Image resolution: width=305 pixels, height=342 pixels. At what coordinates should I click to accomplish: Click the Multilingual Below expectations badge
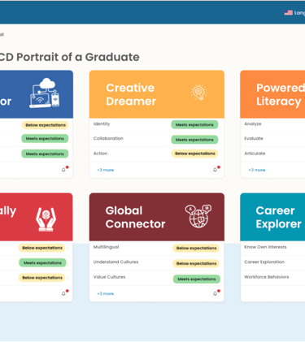tap(196, 248)
